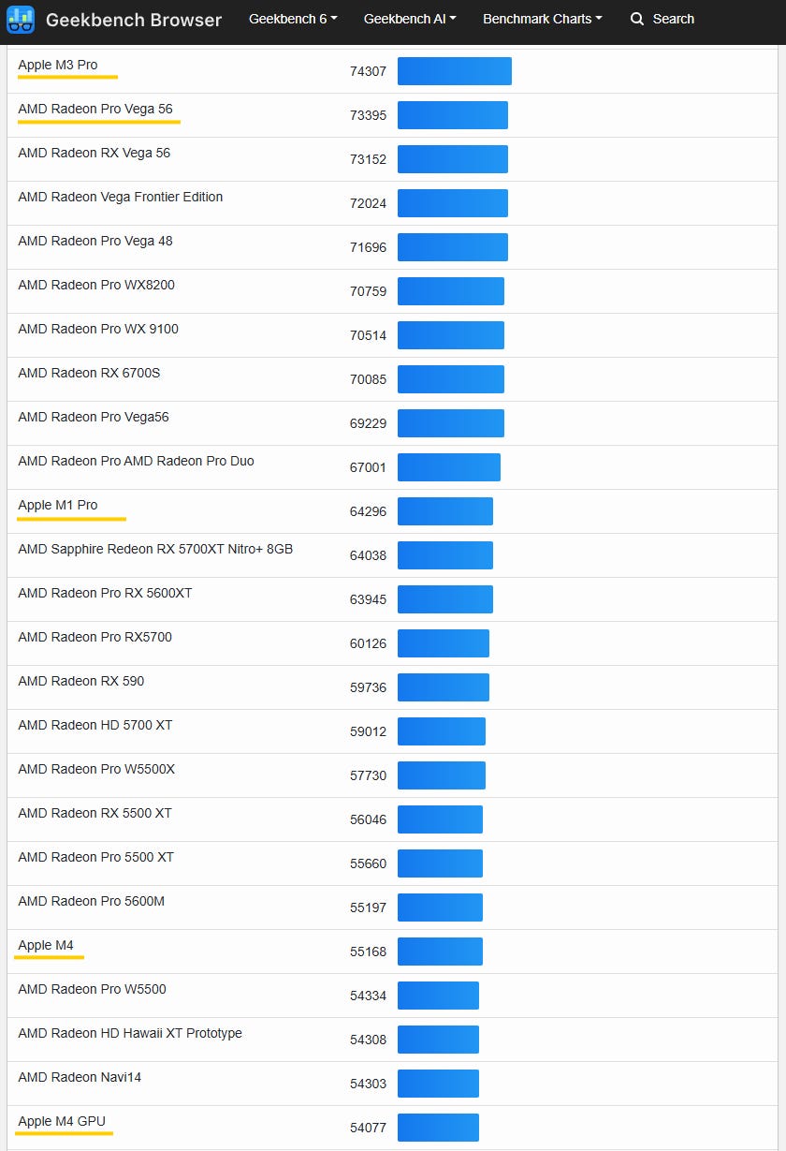Open the Apple M4 GPU entry

tap(62, 1122)
